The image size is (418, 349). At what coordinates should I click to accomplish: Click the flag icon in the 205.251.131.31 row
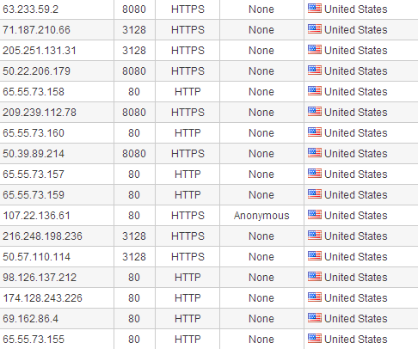315,50
